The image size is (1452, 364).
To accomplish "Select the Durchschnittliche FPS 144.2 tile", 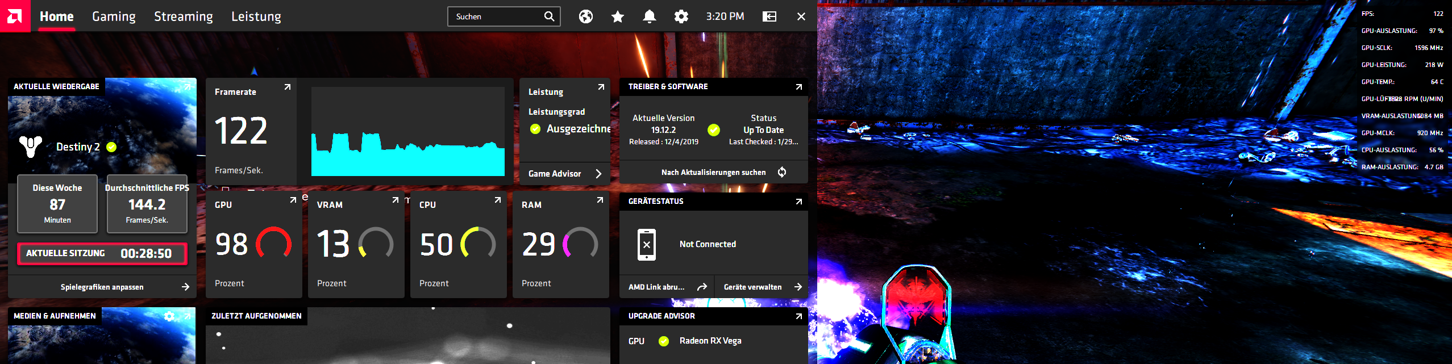I will [147, 204].
